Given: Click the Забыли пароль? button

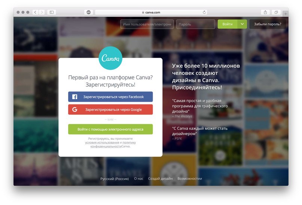Looking at the screenshot, I should [268, 24].
